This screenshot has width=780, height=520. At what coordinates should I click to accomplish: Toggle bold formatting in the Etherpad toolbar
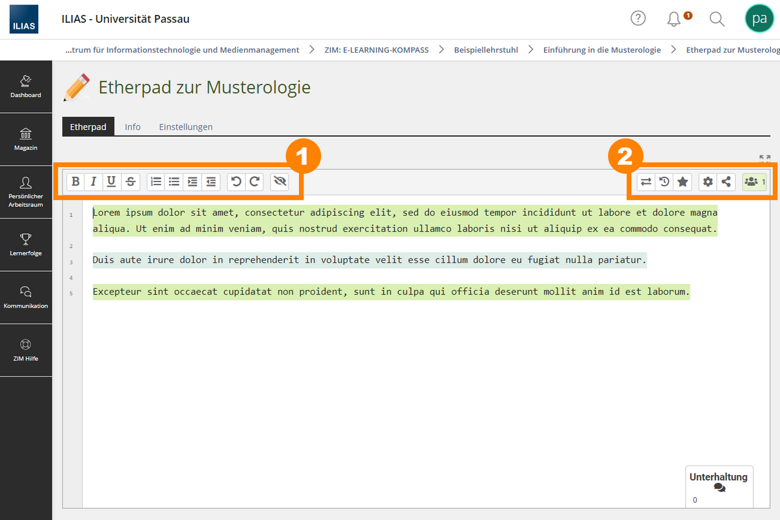pos(76,182)
